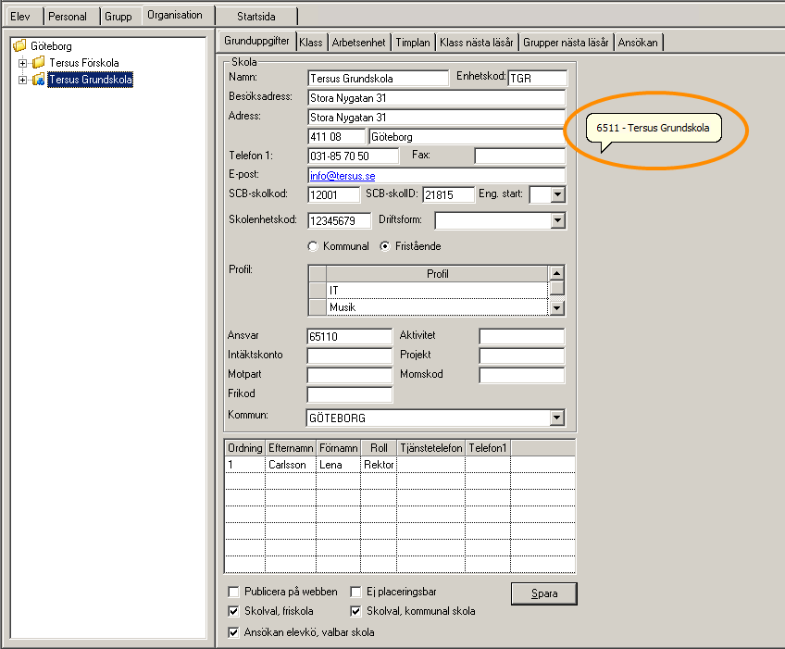This screenshot has height=649, width=785.
Task: Toggle Ej placeringsbar checkbox
Action: click(355, 592)
